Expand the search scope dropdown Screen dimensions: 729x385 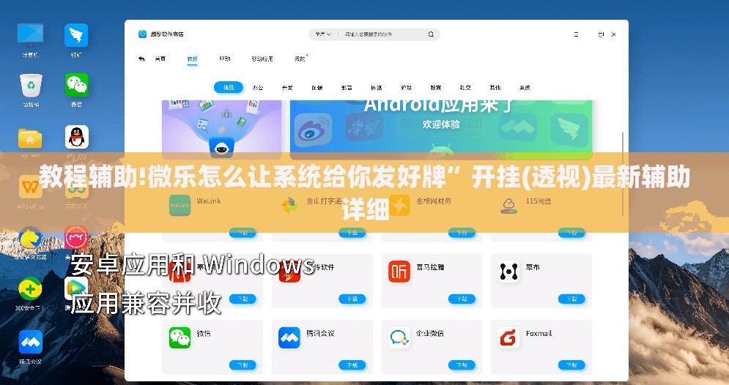click(323, 34)
